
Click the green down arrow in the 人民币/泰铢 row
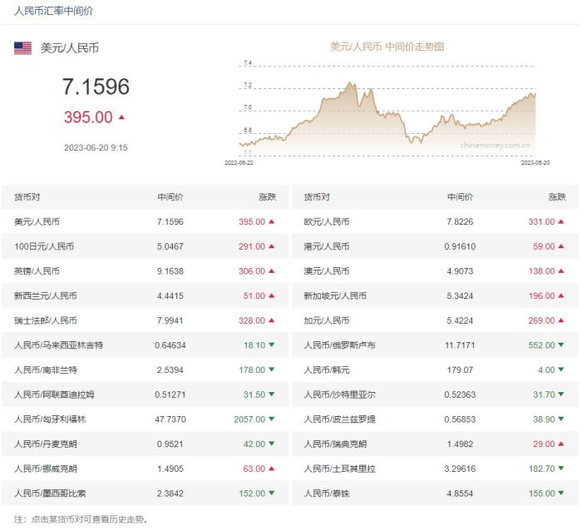click(560, 494)
